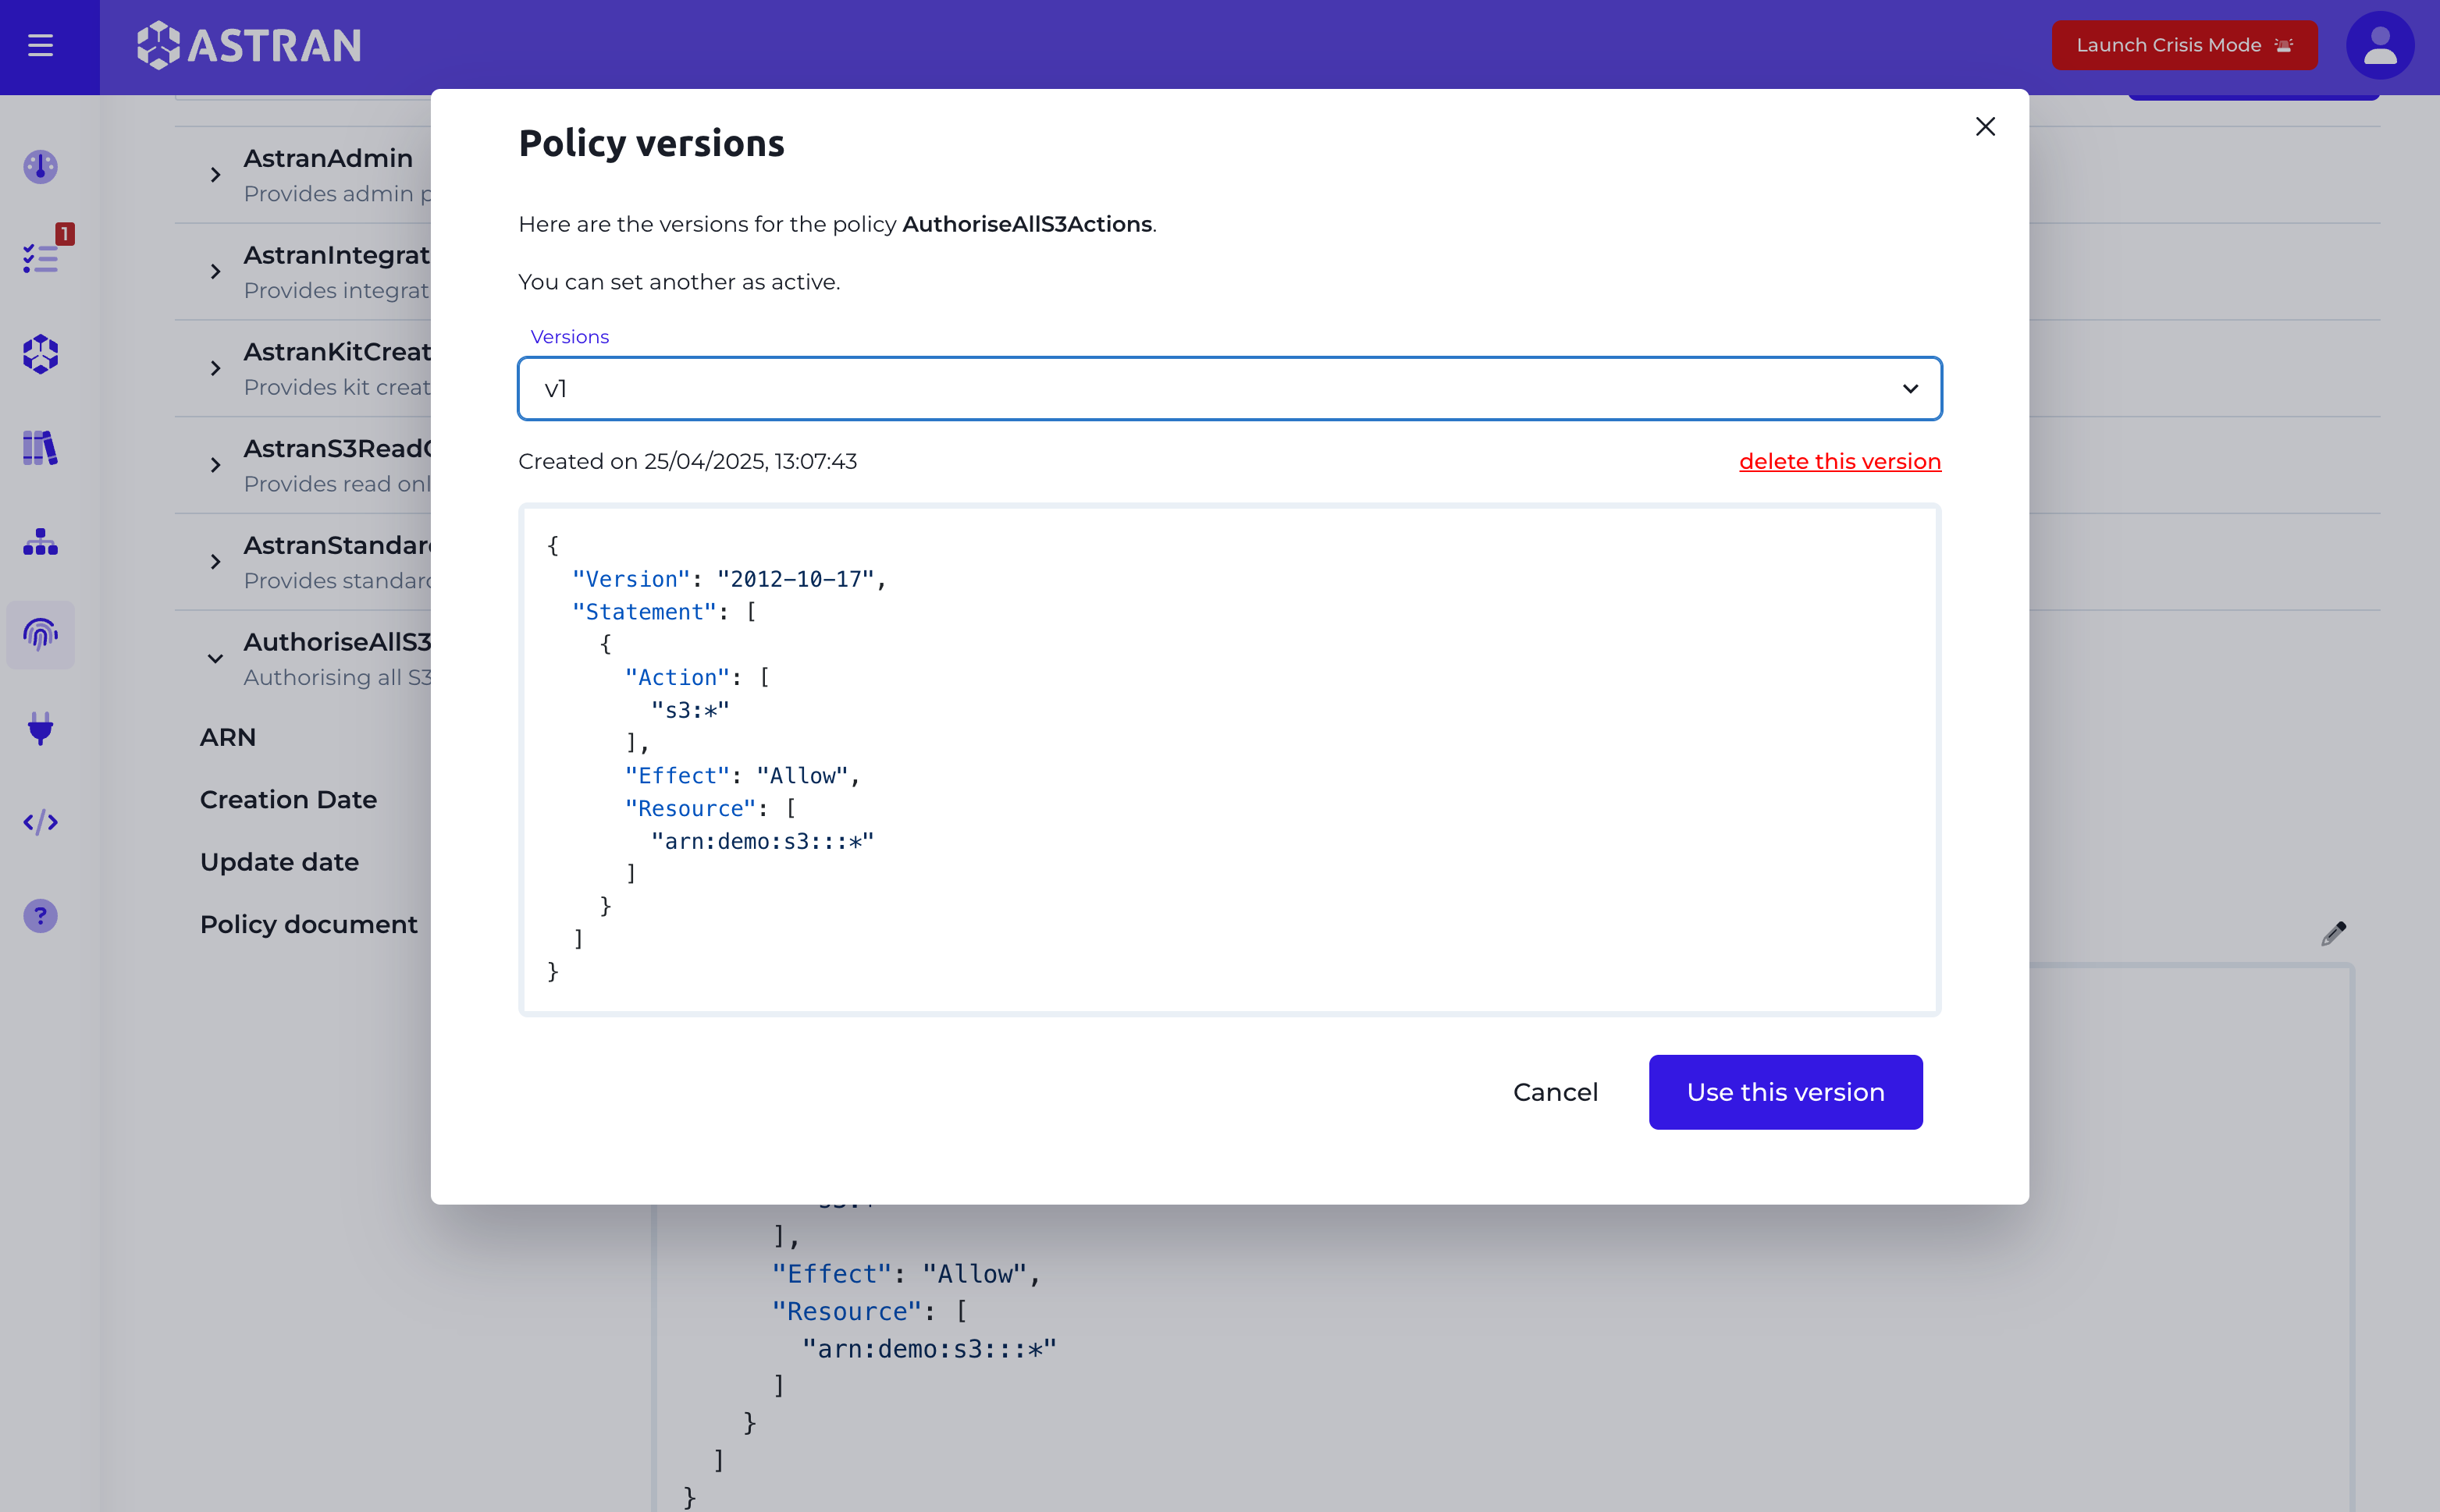
Task: Click "You can set another as active." text
Action: (679, 282)
